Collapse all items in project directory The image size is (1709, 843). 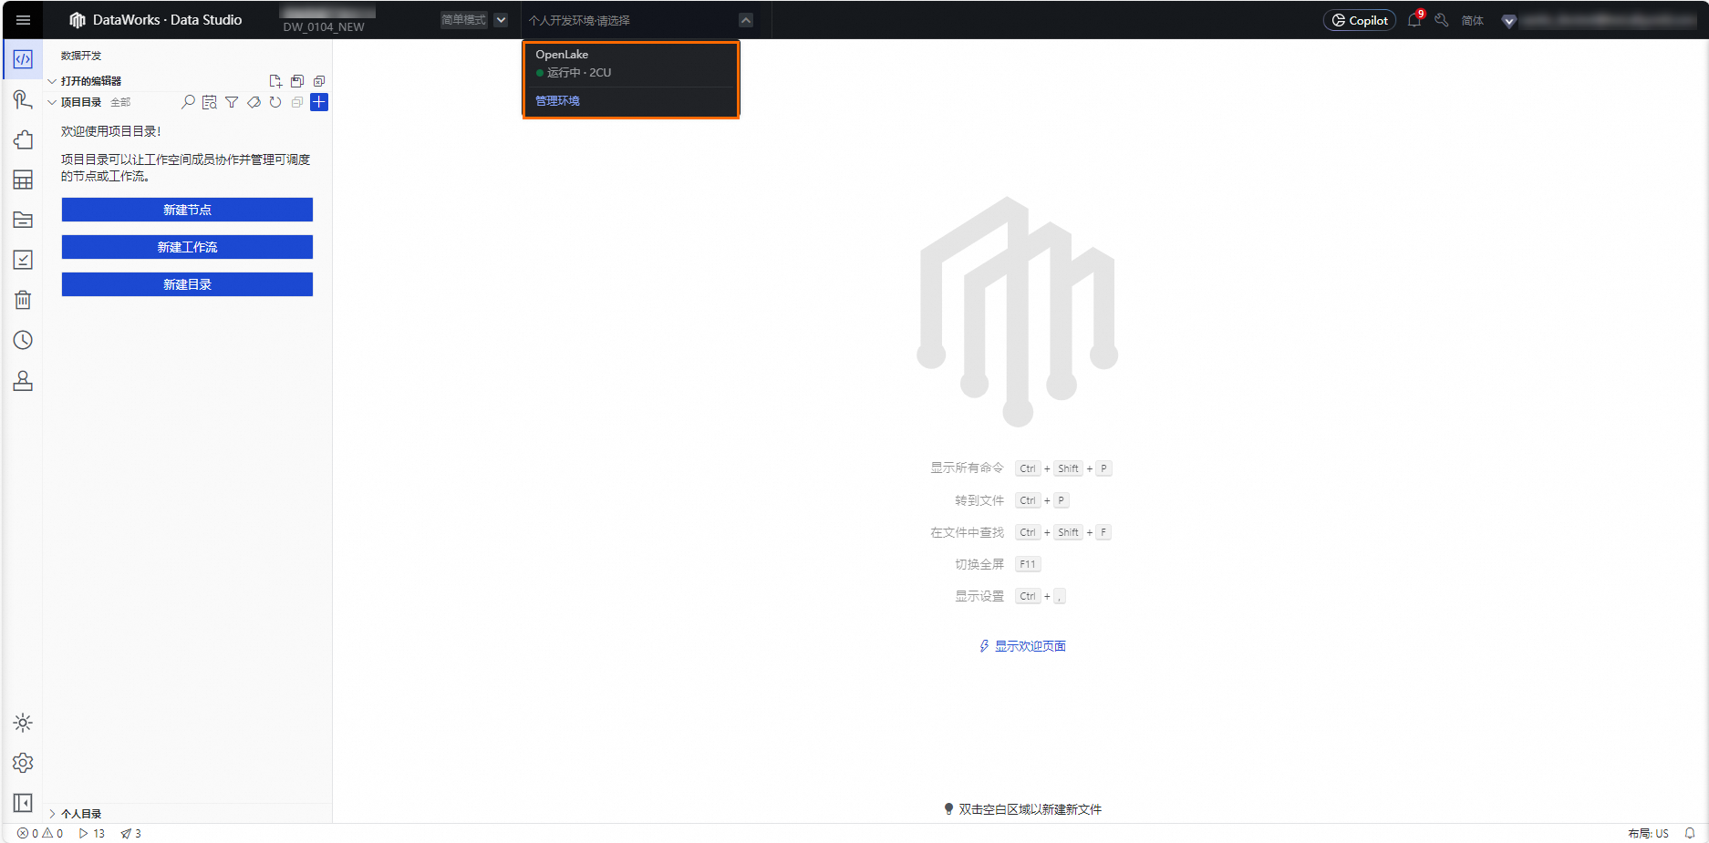point(297,102)
